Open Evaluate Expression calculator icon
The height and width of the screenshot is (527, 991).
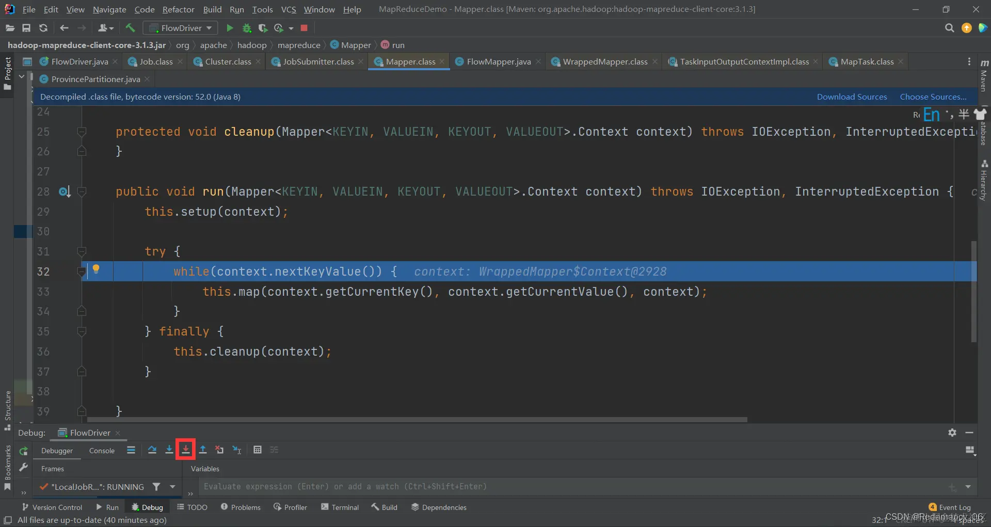(x=258, y=450)
